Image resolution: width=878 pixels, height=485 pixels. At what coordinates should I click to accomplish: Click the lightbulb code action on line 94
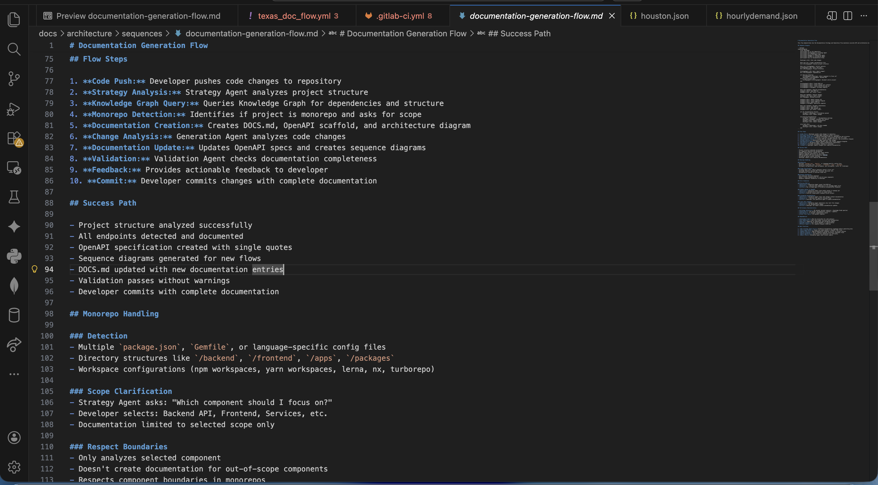tap(35, 269)
